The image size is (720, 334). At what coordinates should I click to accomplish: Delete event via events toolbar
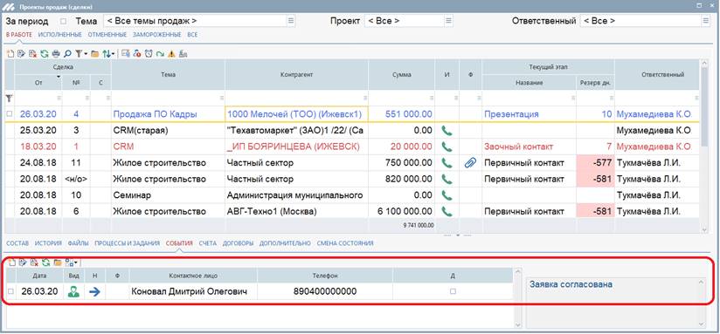coord(34,262)
